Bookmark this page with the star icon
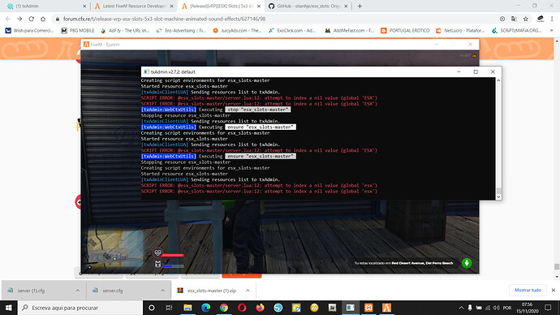The height and width of the screenshot is (315, 560). coord(526,19)
